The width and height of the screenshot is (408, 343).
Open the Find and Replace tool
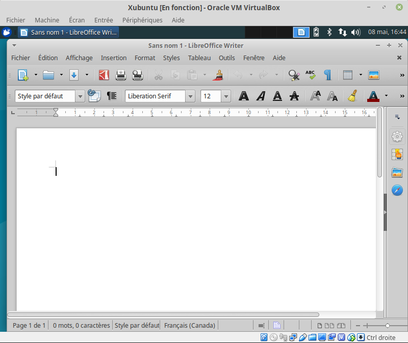294,75
